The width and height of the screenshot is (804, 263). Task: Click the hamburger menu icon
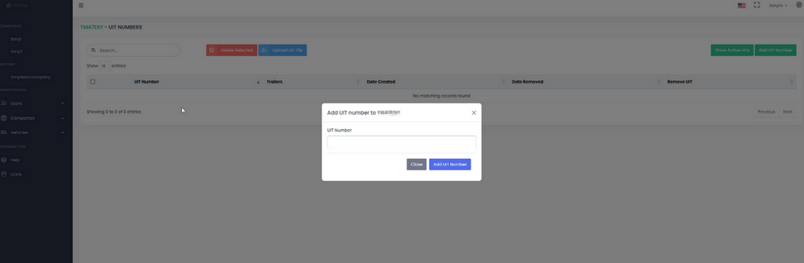click(x=81, y=6)
